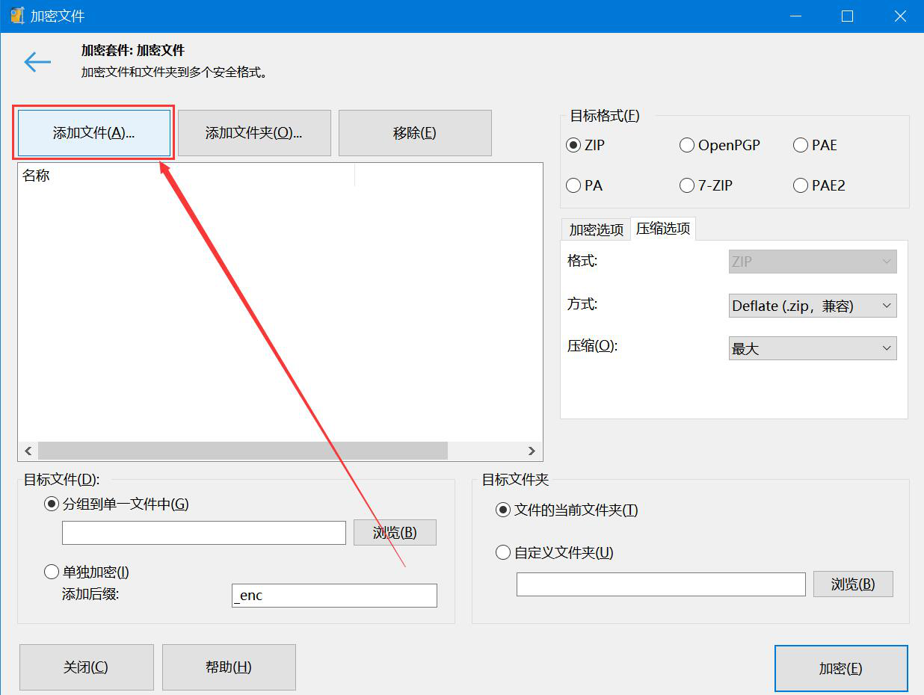
Task: Click 添加文件(A)... button
Action: [94, 133]
